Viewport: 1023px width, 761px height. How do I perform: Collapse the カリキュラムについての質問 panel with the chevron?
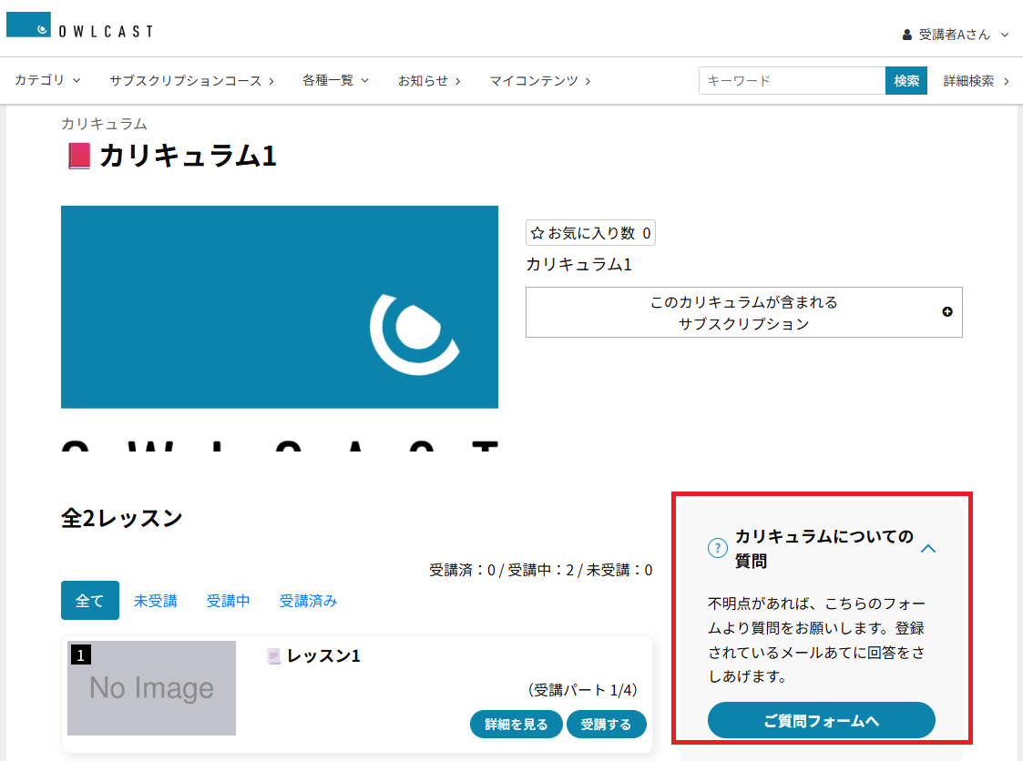tap(928, 548)
